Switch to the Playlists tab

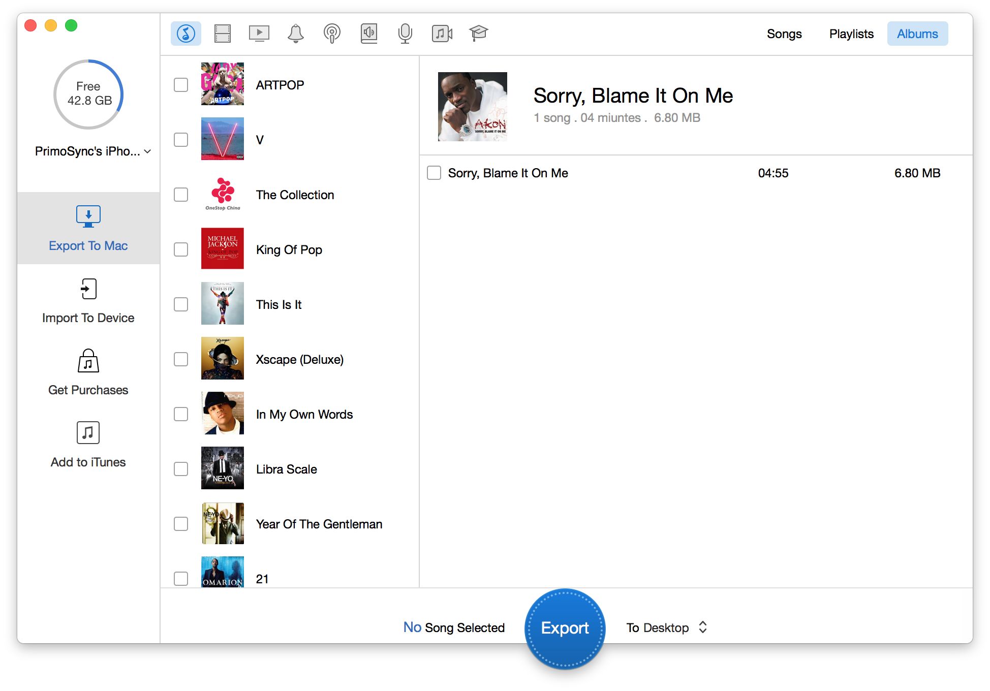tap(851, 34)
